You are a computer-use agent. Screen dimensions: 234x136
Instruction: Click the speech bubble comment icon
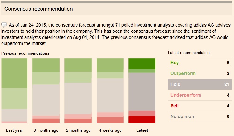(4, 24)
